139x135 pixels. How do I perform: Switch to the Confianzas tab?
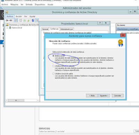pos(54,29)
